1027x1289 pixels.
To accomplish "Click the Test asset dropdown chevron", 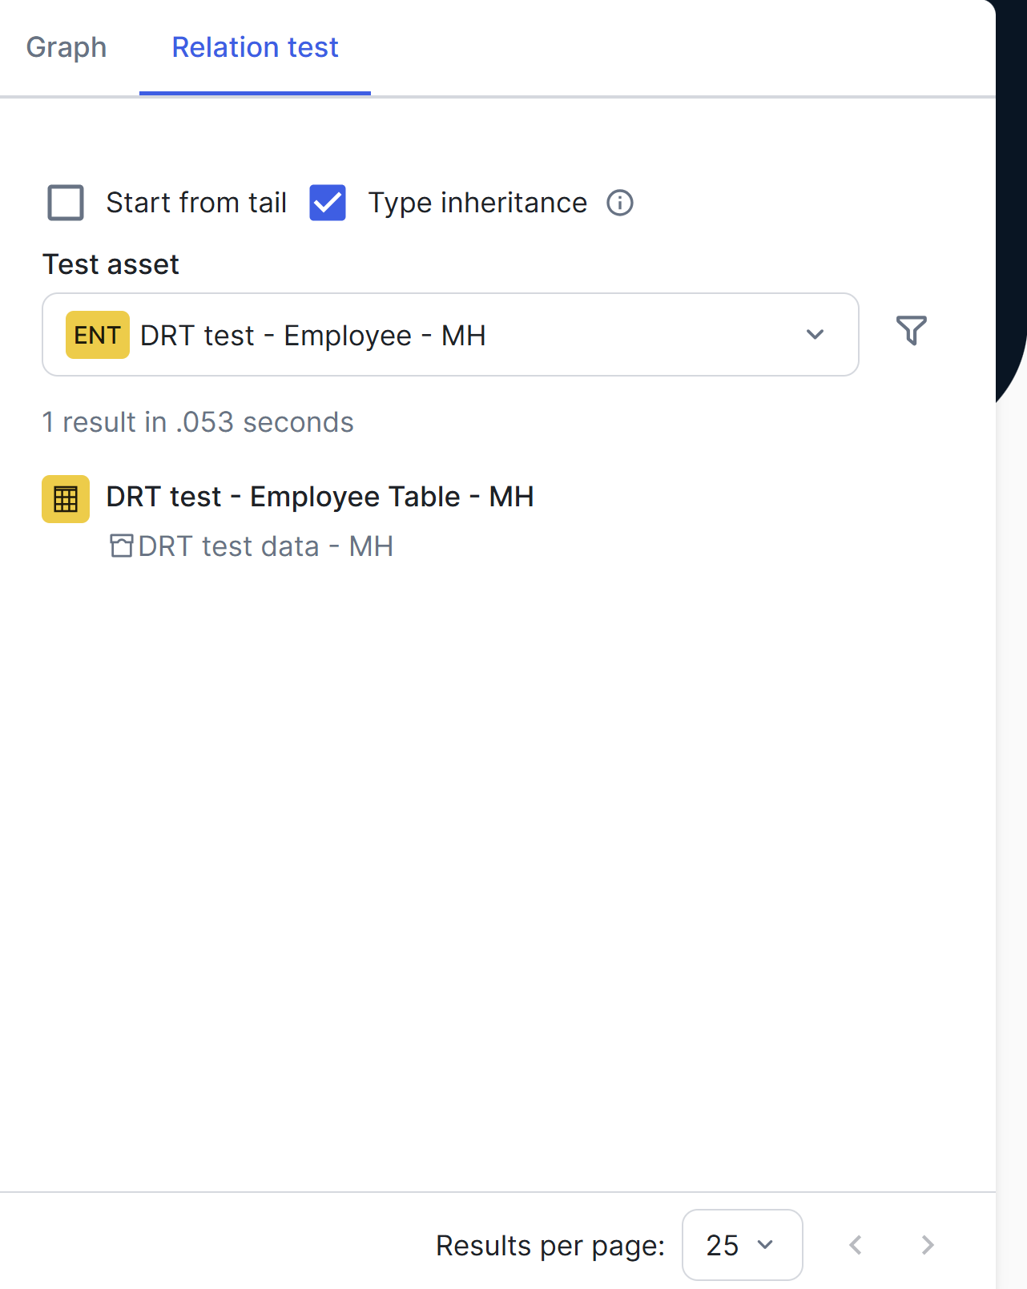I will click(x=815, y=335).
